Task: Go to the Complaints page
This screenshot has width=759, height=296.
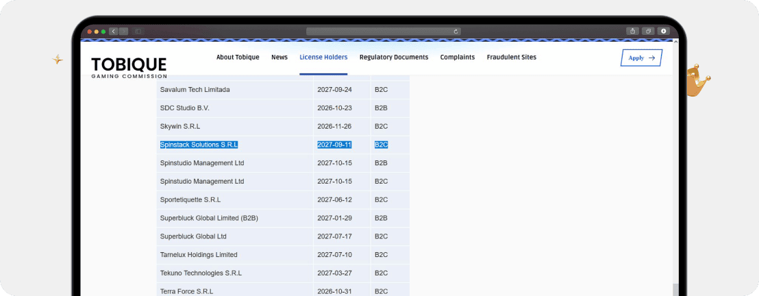Action: click(x=458, y=57)
